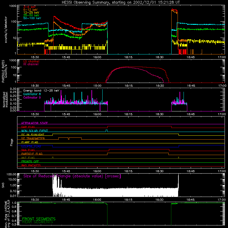This screenshot has height=228, width=228.
Task: Click the first SC TRANSMITTER raised segment
Action: click(63, 138)
